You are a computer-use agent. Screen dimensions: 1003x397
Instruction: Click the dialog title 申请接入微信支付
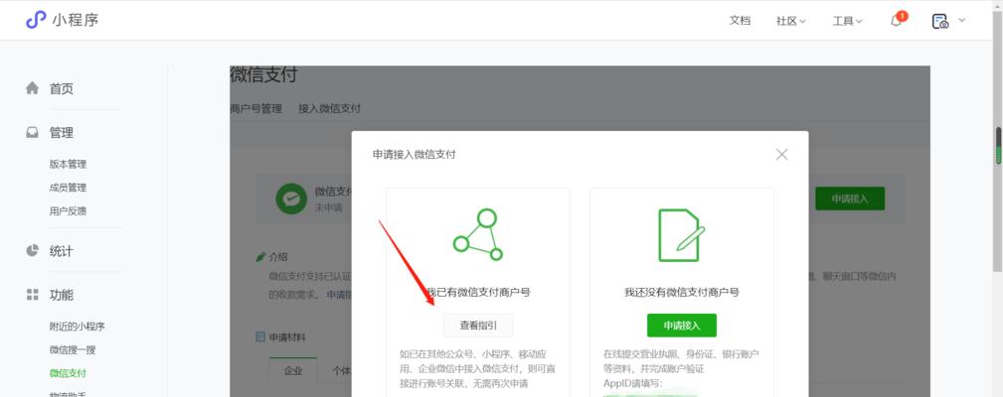414,155
